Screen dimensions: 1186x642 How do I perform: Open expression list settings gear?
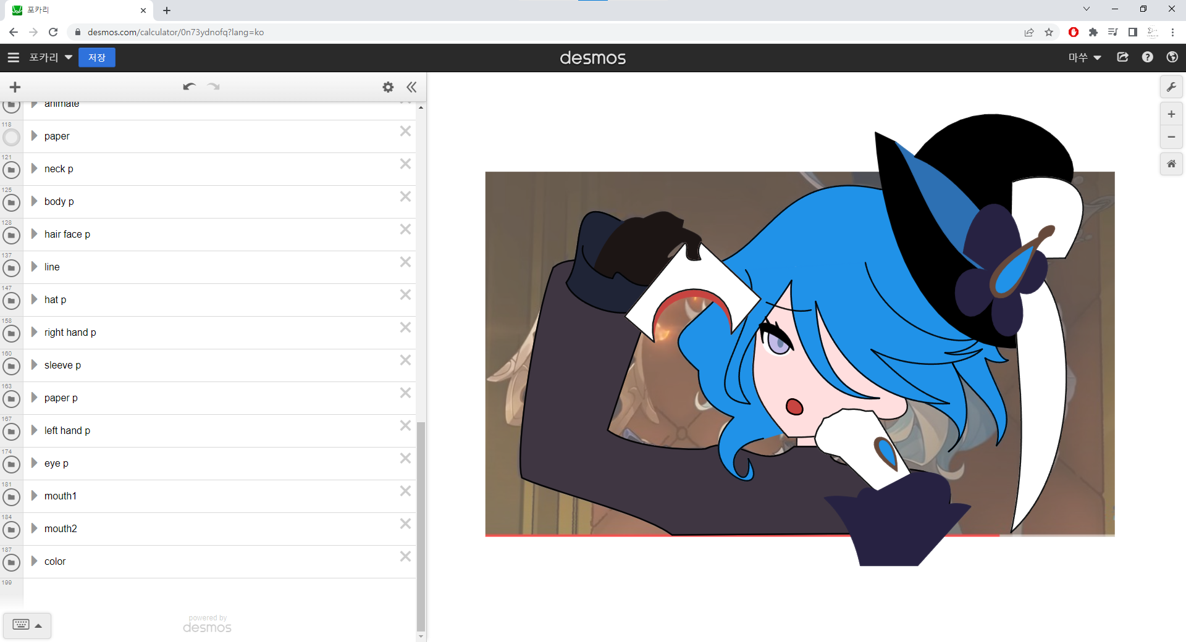[x=388, y=87]
